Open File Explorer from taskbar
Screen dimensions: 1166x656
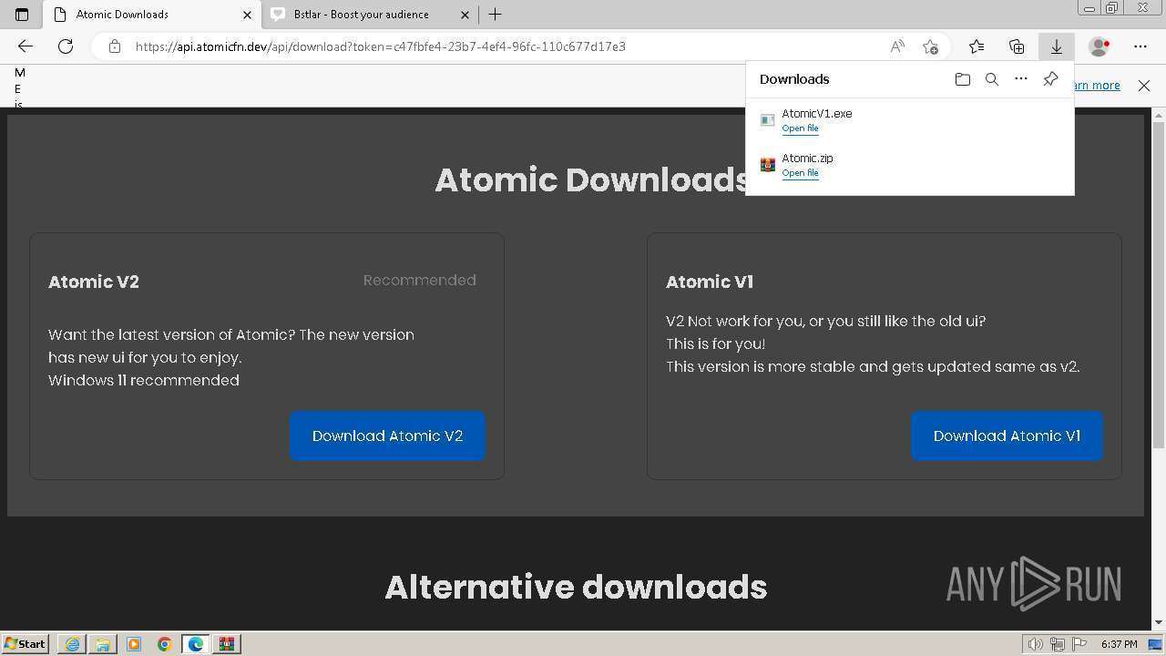pos(103,644)
